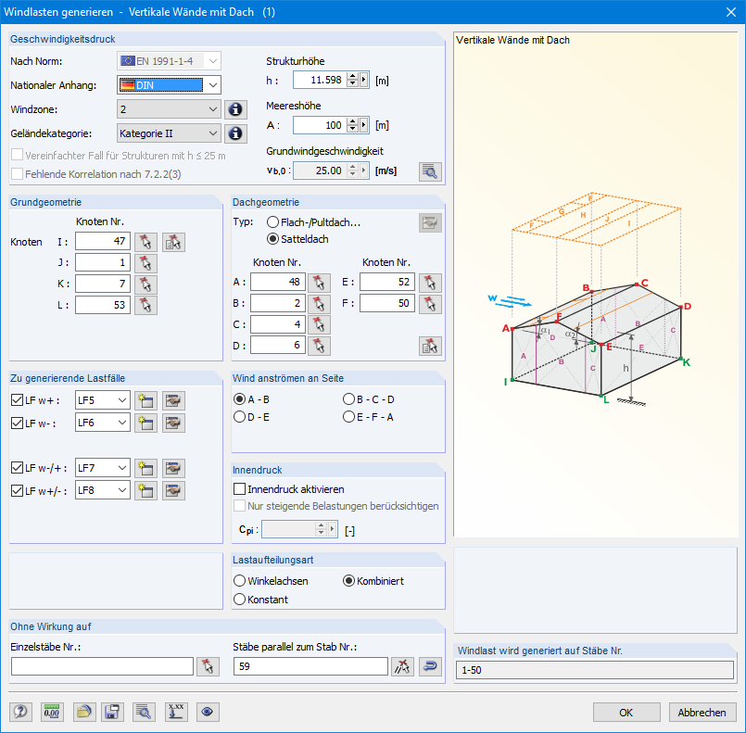Save settings with the diskette icon
Viewport: 746px width, 733px height.
(x=112, y=712)
